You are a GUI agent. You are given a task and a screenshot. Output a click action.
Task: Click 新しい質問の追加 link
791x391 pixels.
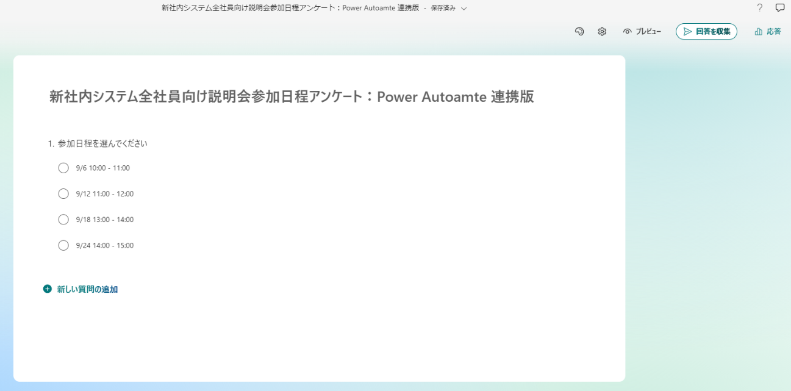click(x=87, y=289)
